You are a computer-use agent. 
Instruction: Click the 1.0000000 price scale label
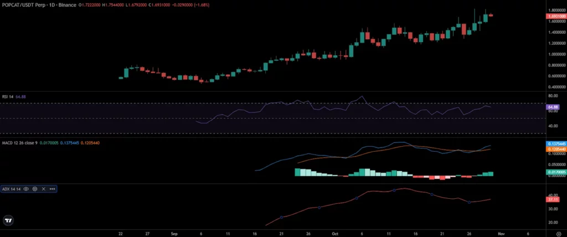[x=556, y=54]
